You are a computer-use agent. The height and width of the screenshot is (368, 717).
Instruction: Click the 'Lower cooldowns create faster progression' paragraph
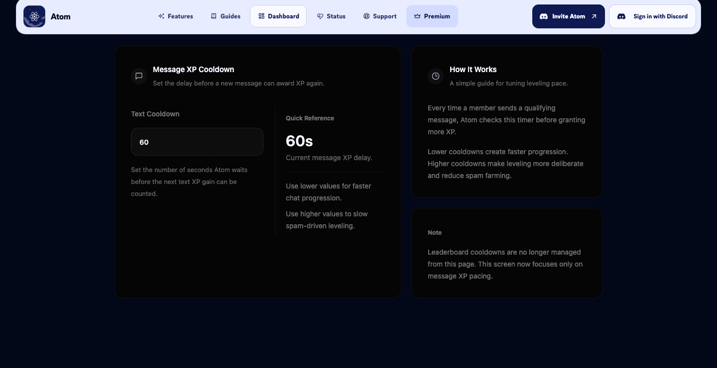point(505,164)
